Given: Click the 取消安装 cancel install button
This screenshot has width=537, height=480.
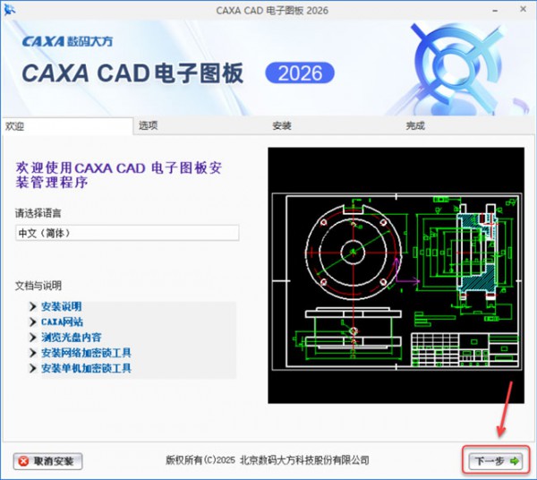Looking at the screenshot, I should click(x=47, y=461).
